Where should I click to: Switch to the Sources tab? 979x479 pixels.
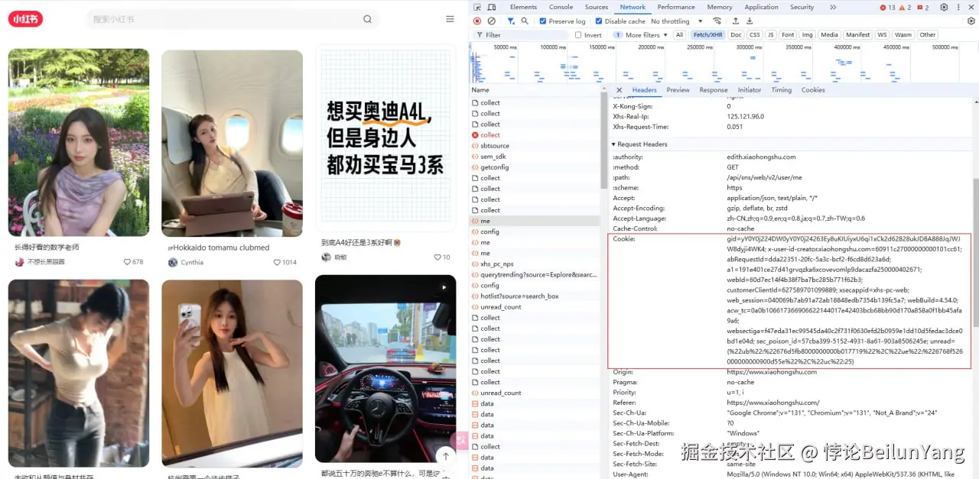pyautogui.click(x=597, y=7)
